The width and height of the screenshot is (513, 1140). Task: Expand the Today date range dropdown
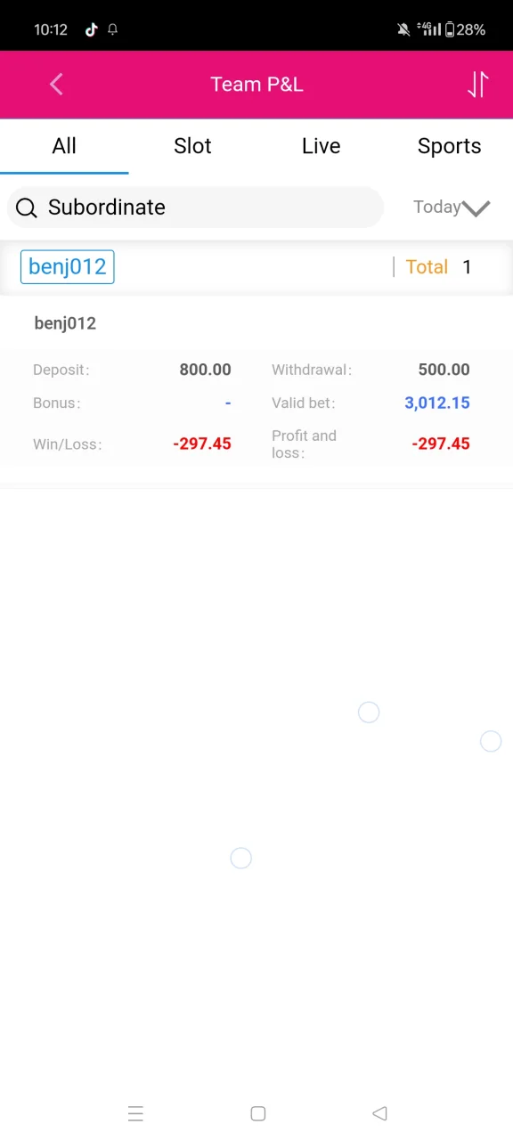pos(452,208)
